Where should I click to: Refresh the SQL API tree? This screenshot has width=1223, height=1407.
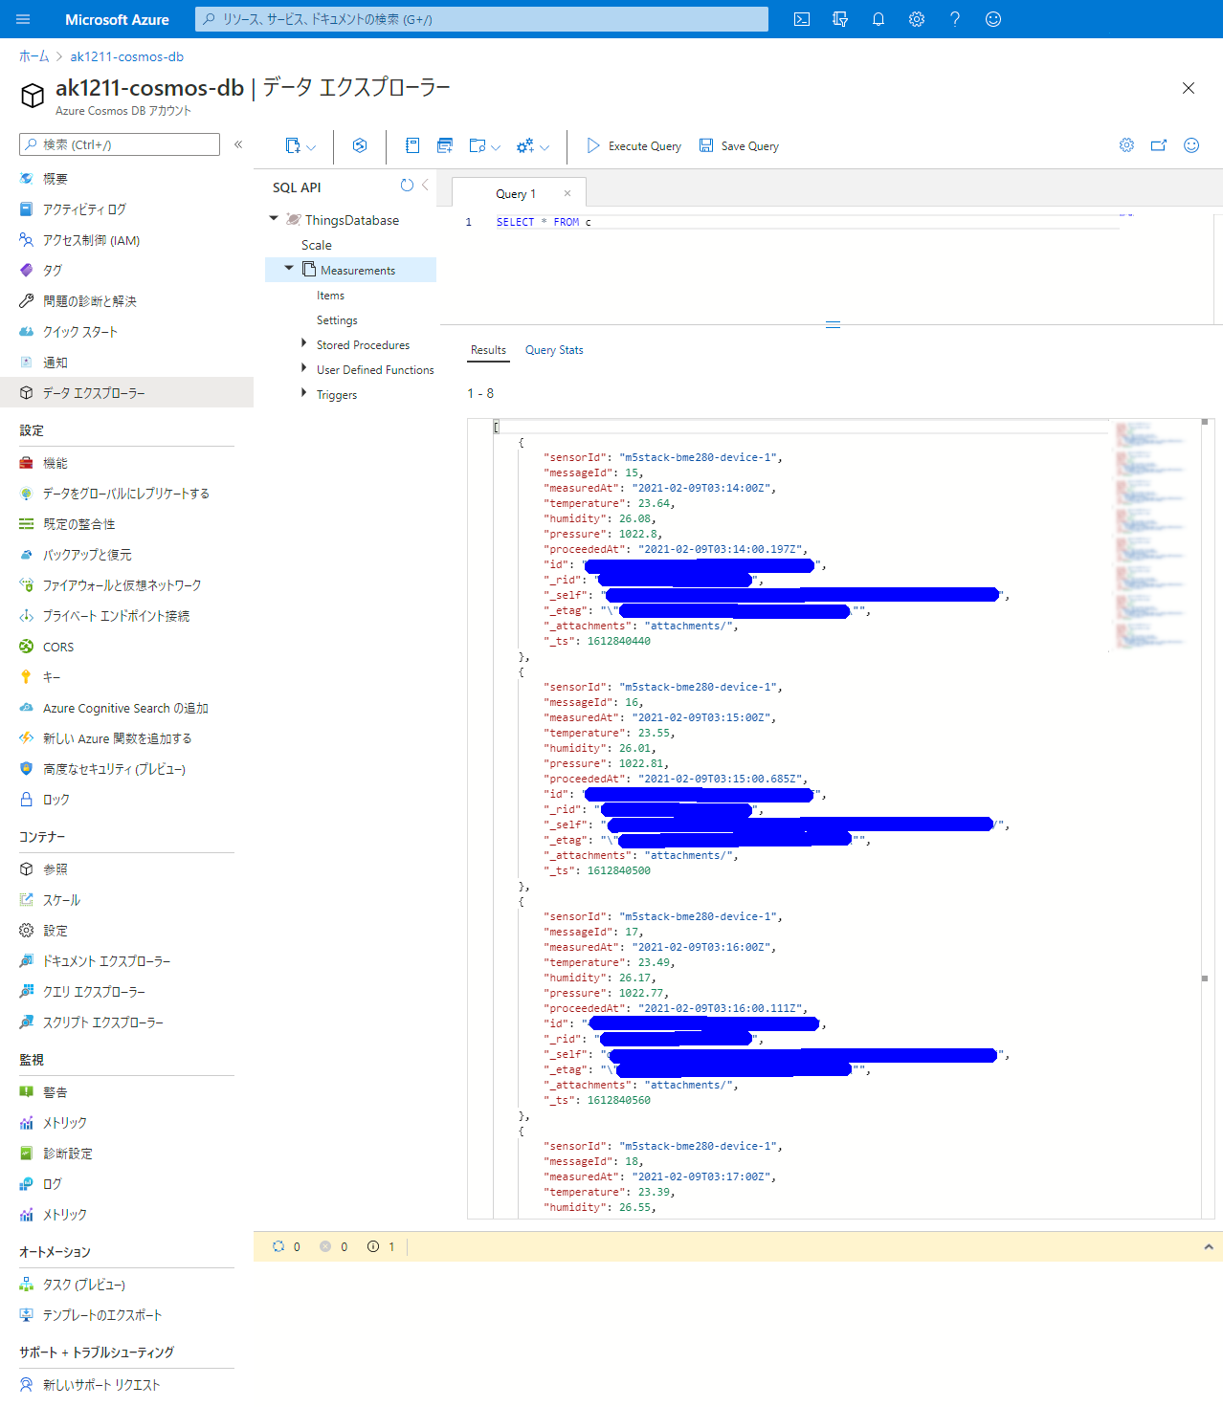(x=407, y=186)
